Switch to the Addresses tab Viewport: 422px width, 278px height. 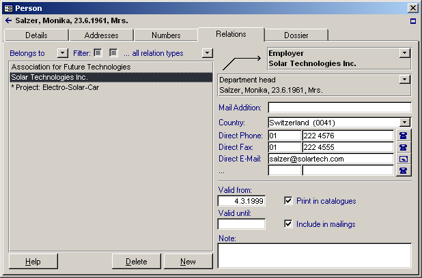point(101,35)
